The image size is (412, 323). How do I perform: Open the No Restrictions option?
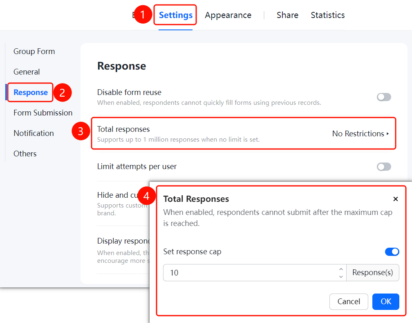pyautogui.click(x=360, y=134)
